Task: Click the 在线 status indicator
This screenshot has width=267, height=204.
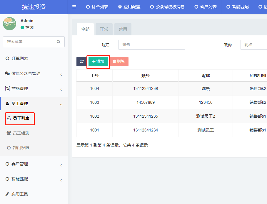Action: point(27,27)
